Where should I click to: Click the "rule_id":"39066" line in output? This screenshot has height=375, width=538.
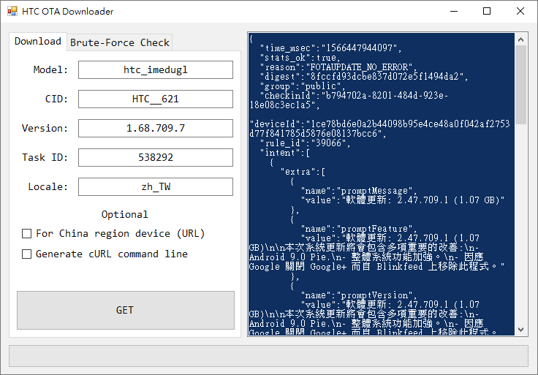[305, 143]
